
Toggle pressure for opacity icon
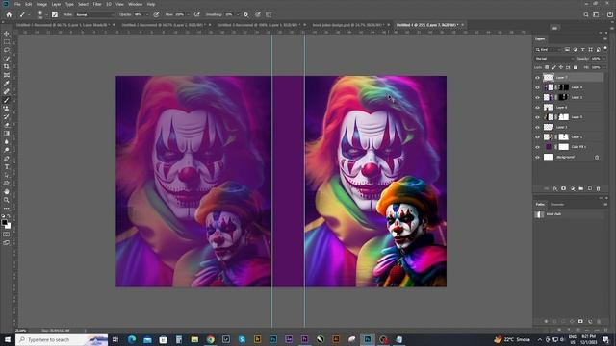pos(156,15)
